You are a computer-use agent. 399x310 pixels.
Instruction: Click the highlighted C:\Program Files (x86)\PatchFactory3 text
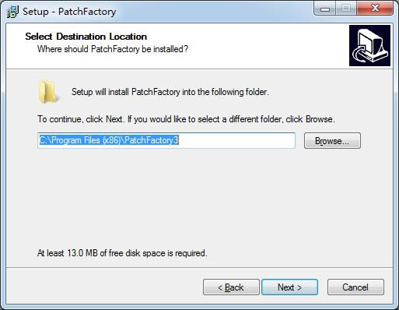[109, 140]
